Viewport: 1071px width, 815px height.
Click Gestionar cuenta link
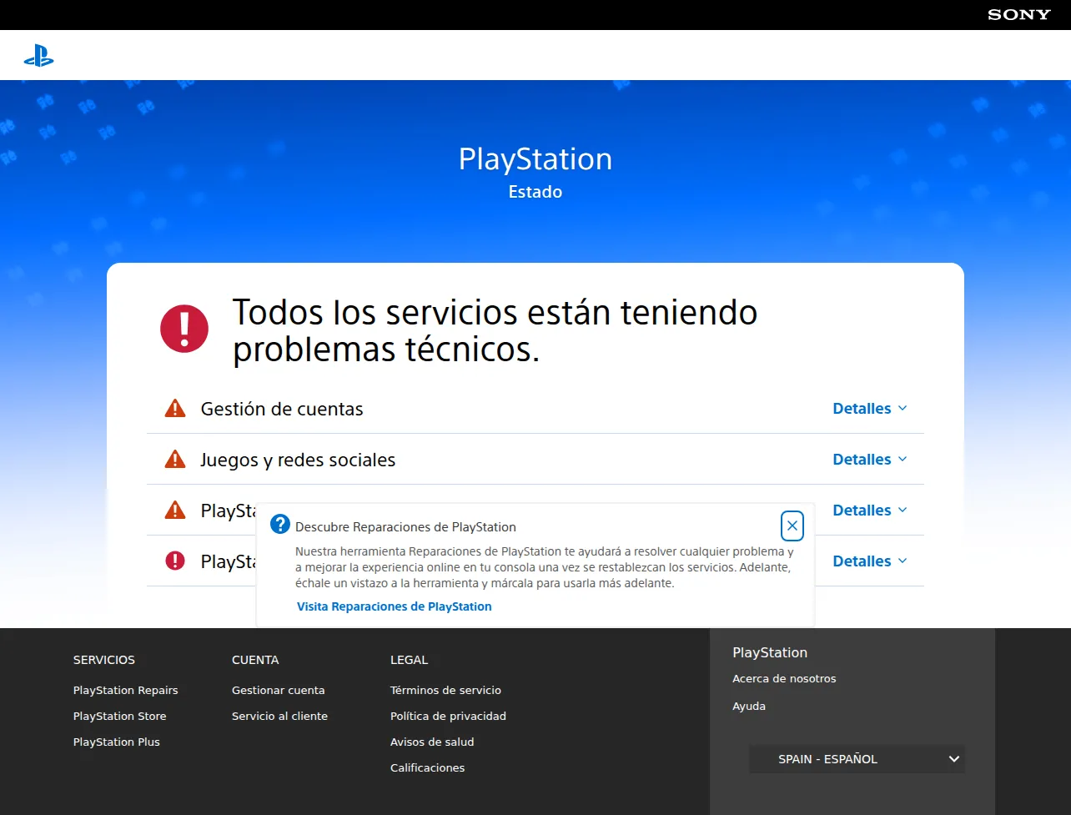tap(279, 691)
